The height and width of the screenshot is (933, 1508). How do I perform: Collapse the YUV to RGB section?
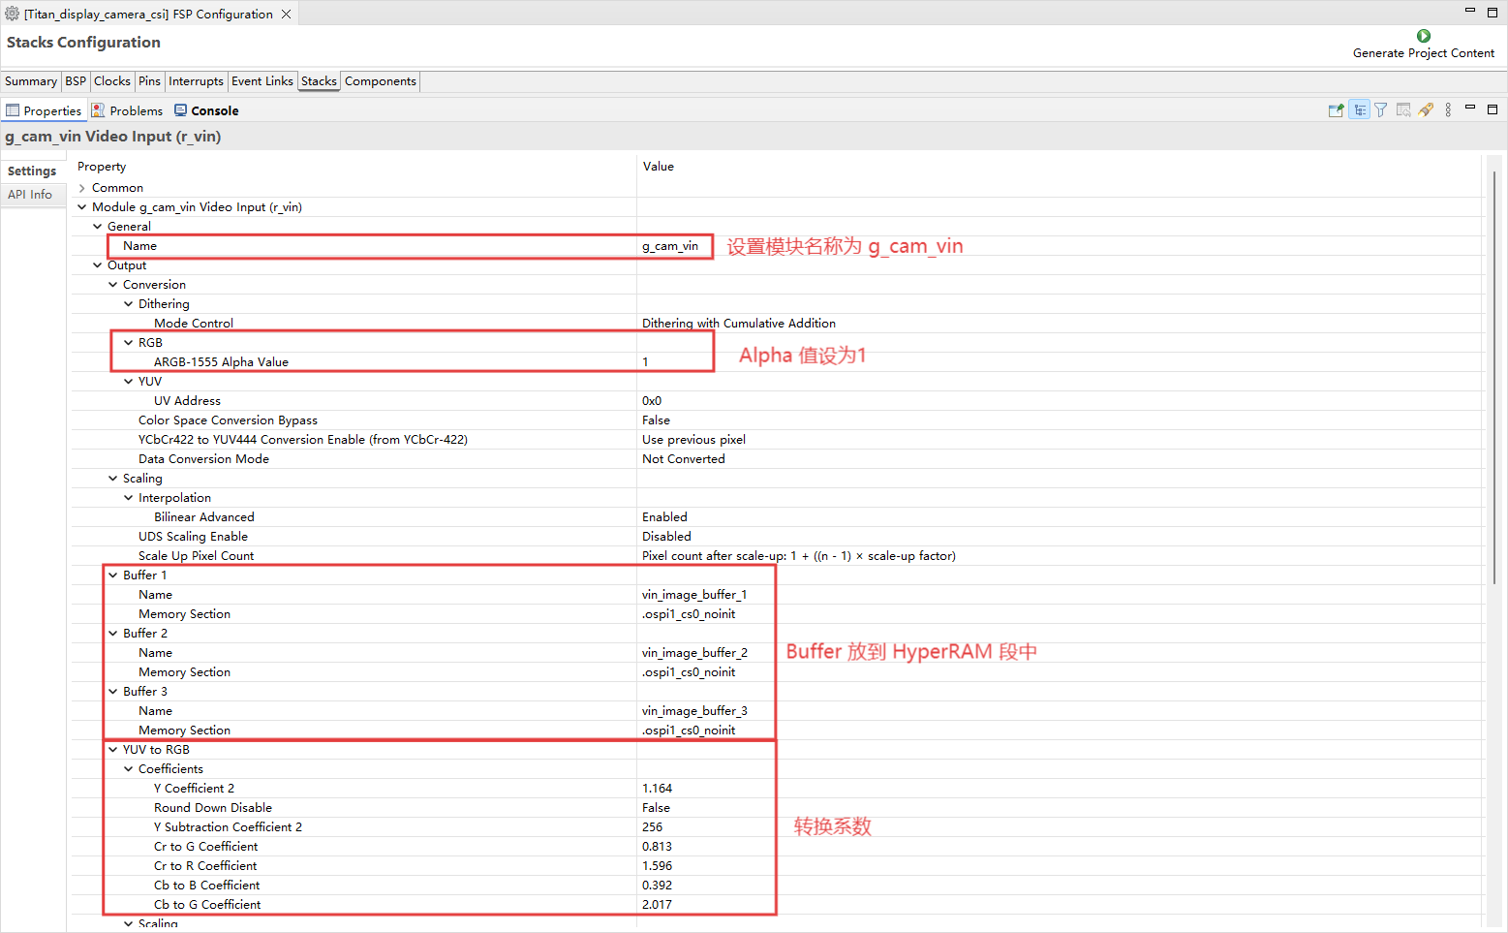[x=113, y=750]
